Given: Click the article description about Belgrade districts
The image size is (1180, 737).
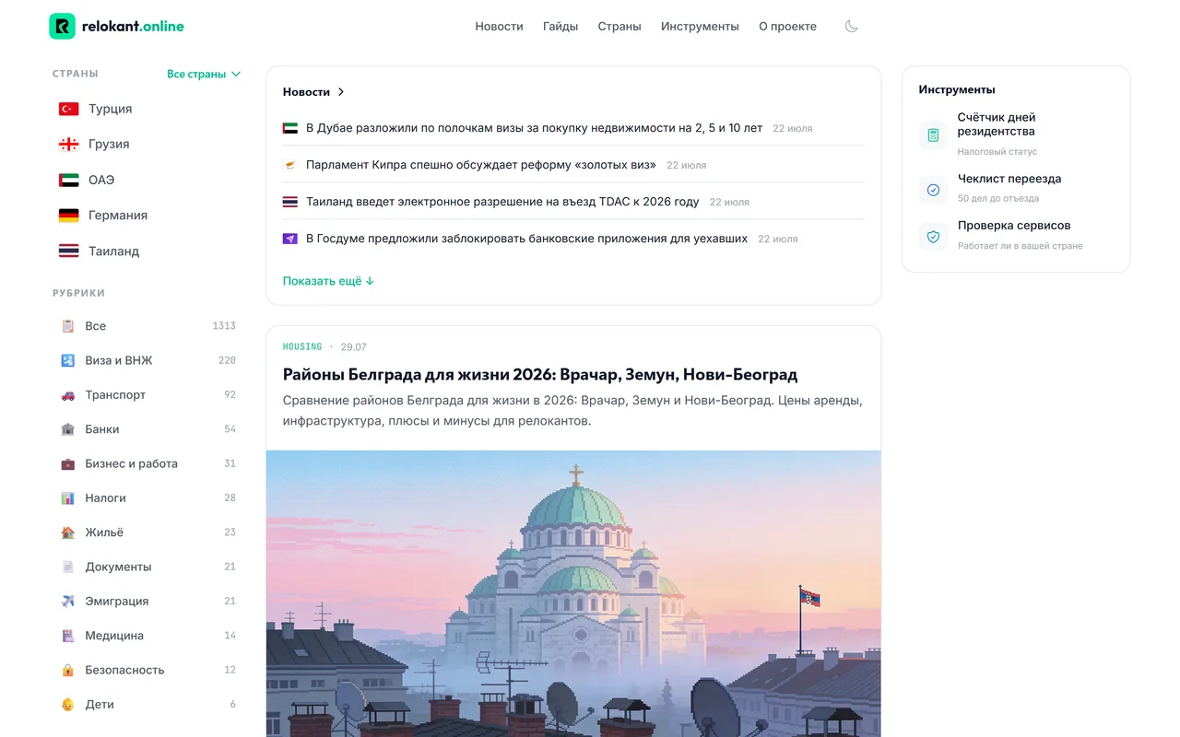Looking at the screenshot, I should (x=572, y=411).
